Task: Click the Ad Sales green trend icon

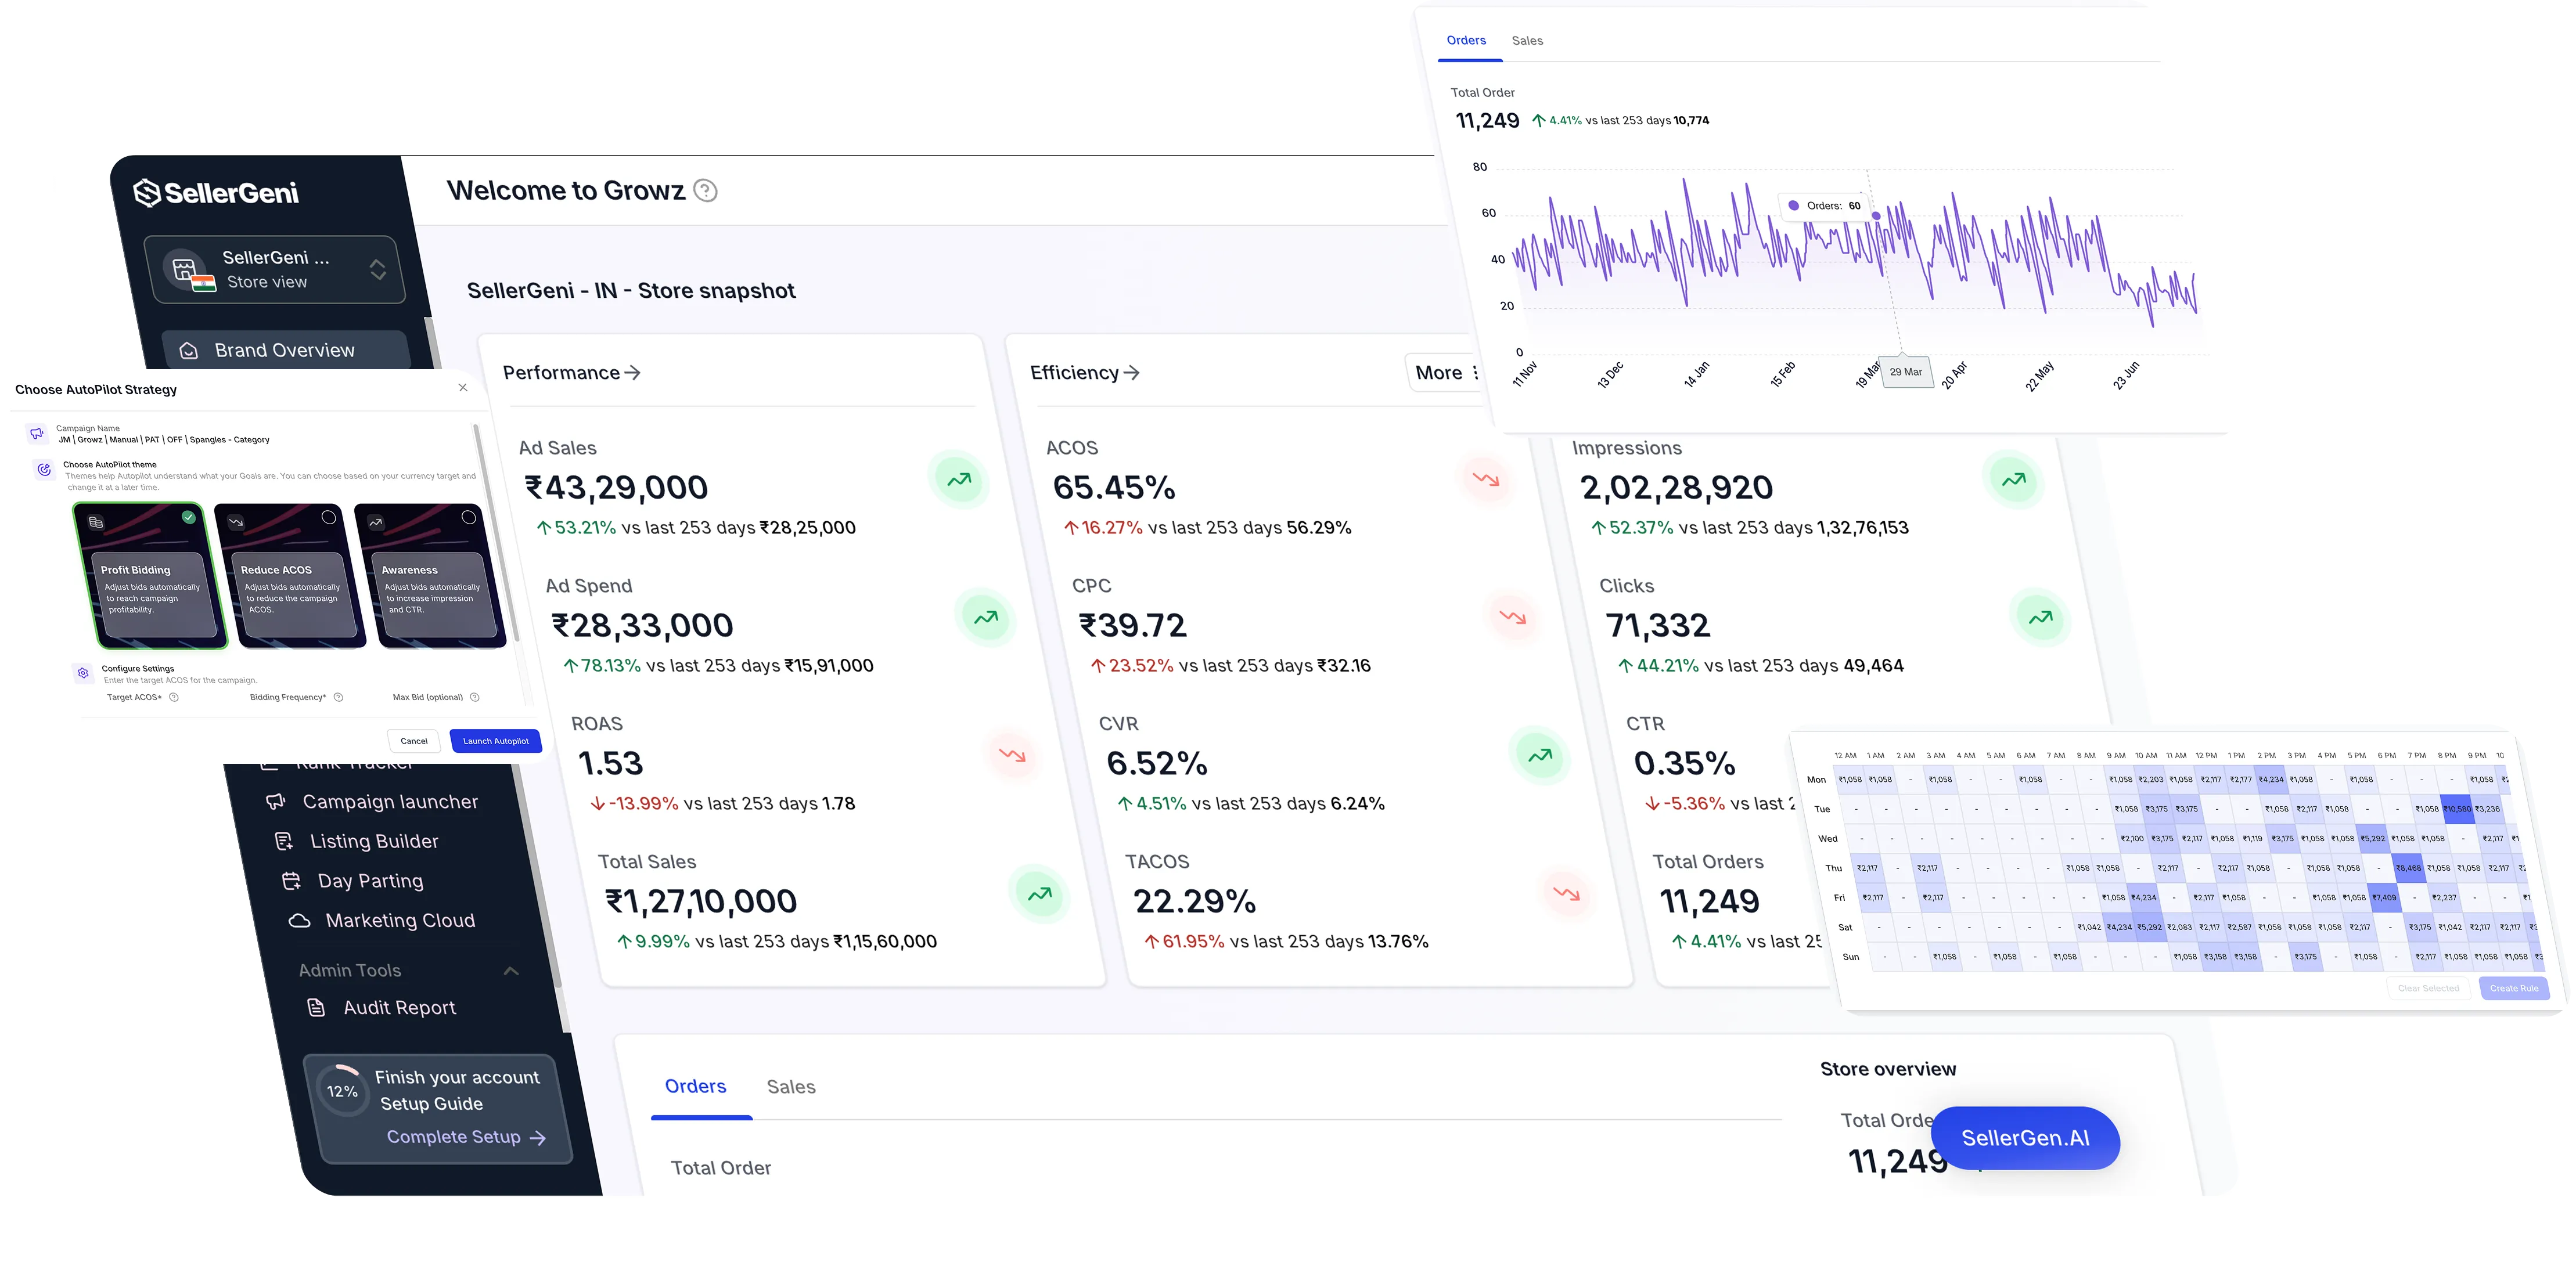Action: pos(959,479)
